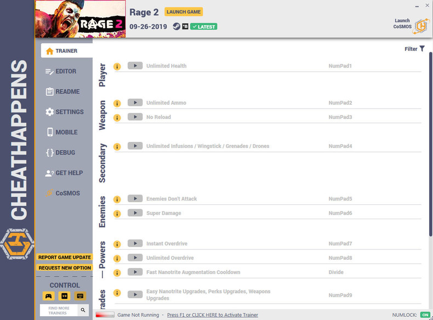Switch to the EDITOR tab
Image resolution: width=433 pixels, height=320 pixels.
tap(61, 71)
